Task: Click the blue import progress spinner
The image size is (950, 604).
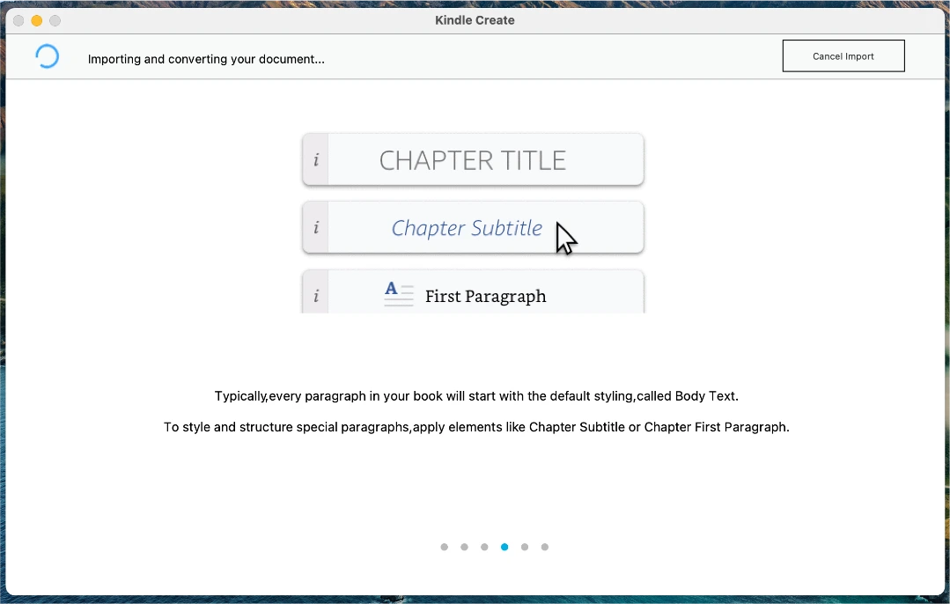Action: coord(48,56)
